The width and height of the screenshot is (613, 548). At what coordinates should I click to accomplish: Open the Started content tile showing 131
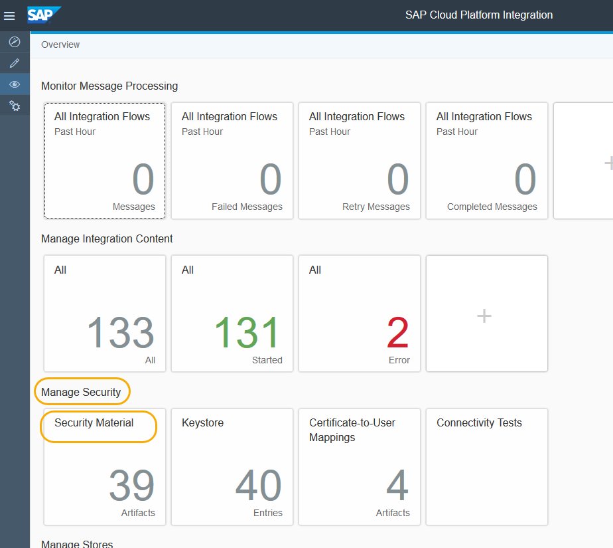(x=232, y=313)
